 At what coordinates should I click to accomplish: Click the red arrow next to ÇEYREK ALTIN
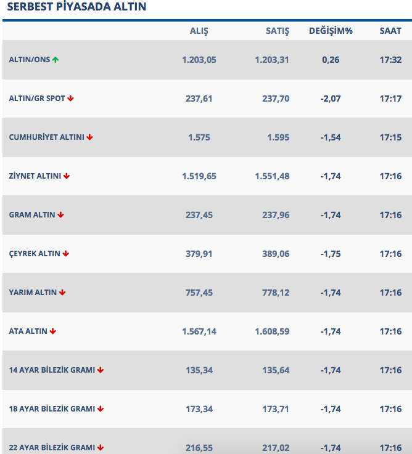click(66, 254)
